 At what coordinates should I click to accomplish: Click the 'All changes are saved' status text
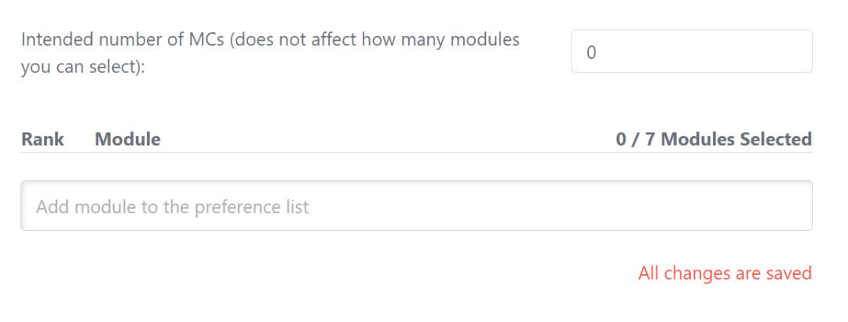(724, 273)
